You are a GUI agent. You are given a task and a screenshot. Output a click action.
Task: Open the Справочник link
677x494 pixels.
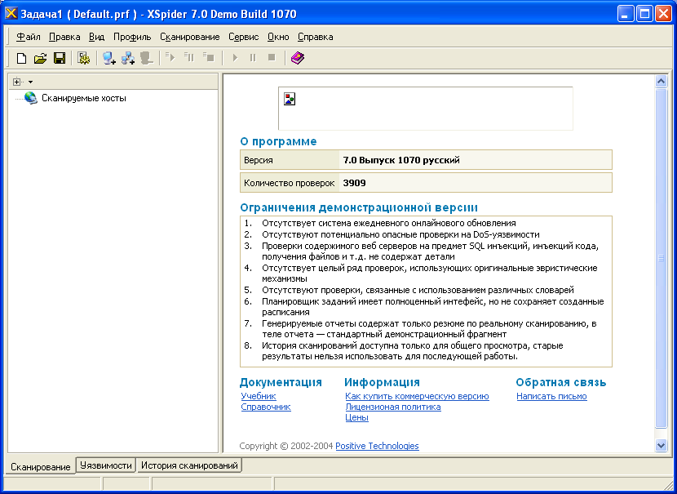(x=266, y=407)
